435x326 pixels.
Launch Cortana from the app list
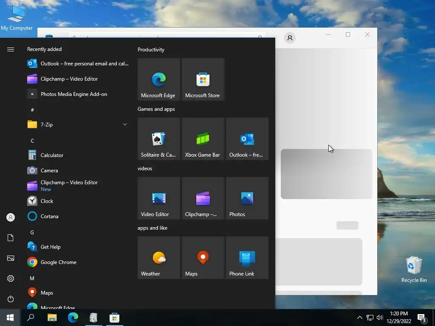(78, 216)
